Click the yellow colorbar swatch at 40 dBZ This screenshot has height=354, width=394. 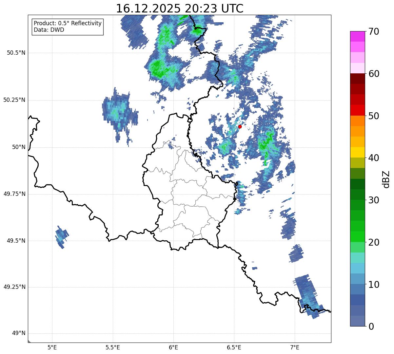point(357,152)
